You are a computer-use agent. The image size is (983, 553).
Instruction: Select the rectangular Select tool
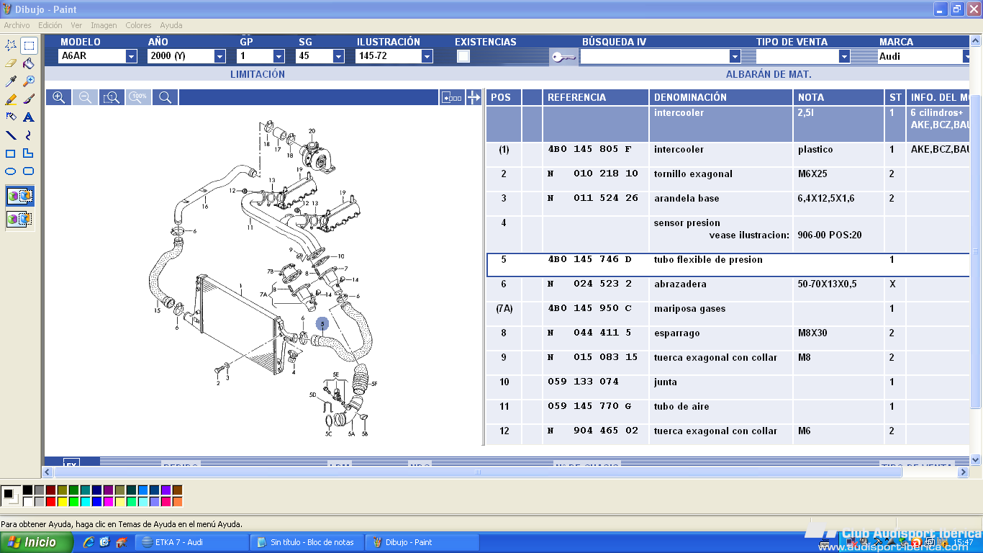click(29, 45)
